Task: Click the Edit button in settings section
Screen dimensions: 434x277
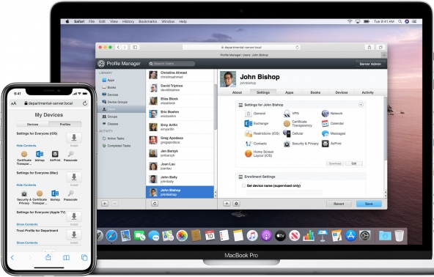Action: (x=354, y=163)
